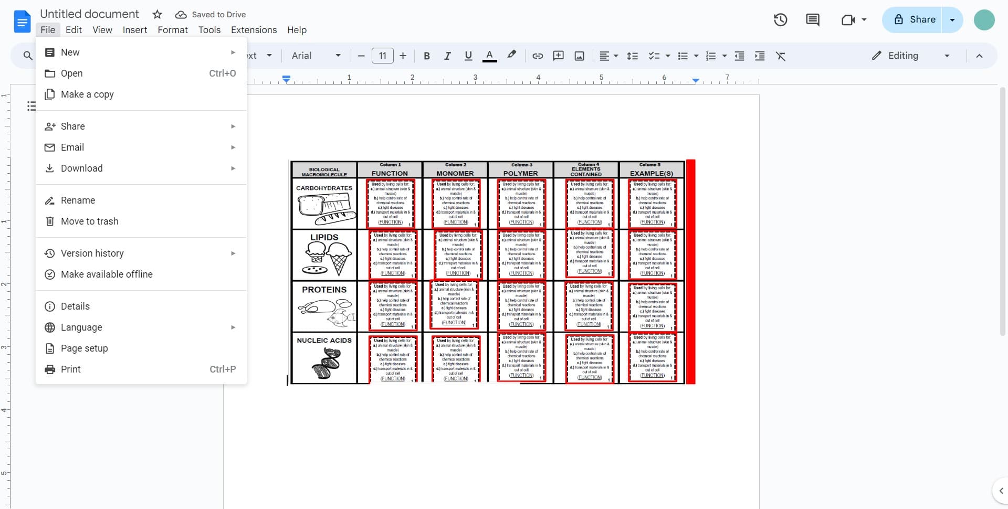1008x509 pixels.
Task: Open the line spacing dropdown
Action: click(x=633, y=56)
